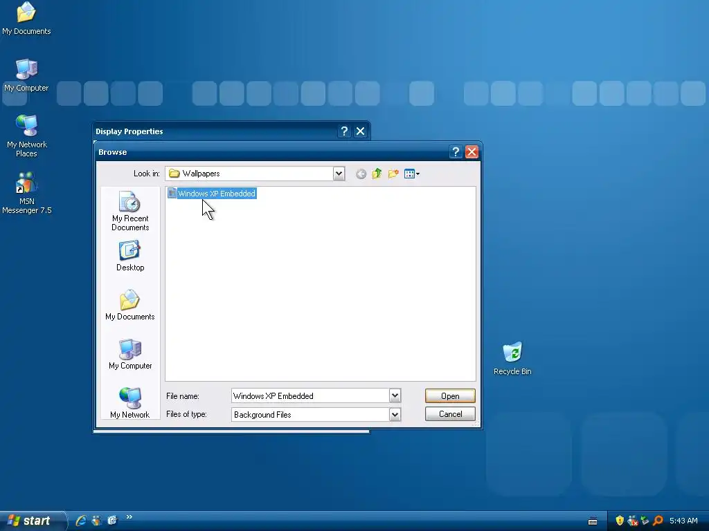Click the Look in Wallpapers combo box
Screen dimensions: 709x531
coord(255,174)
